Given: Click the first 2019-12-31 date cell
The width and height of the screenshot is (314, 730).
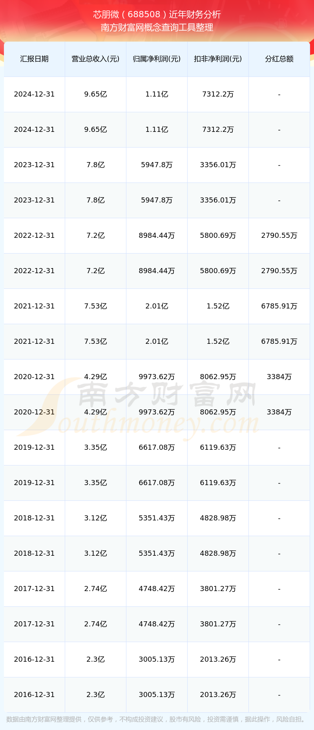Looking at the screenshot, I should click(34, 447).
